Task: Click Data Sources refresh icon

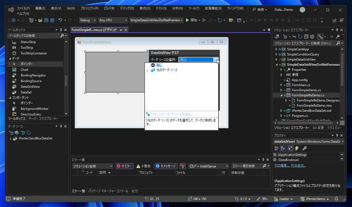Action: tap(29, 133)
